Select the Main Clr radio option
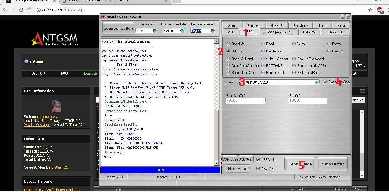This screenshot has width=389, height=192. point(329,51)
